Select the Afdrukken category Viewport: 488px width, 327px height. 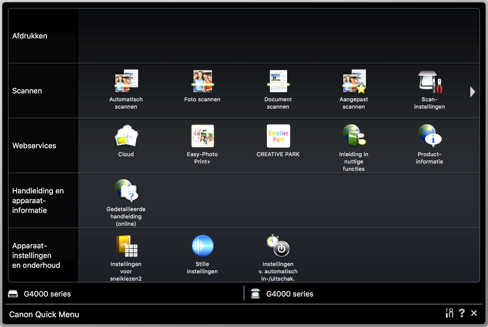30,36
